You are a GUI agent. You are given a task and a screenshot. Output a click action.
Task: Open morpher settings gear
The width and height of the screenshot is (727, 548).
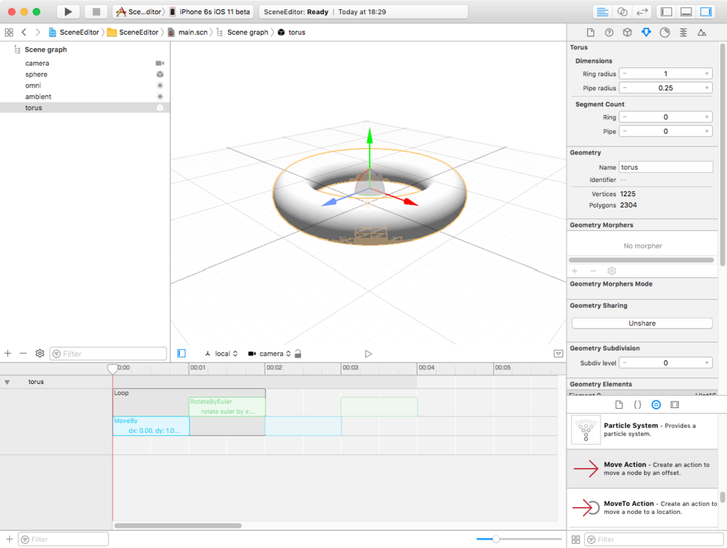pyautogui.click(x=611, y=271)
